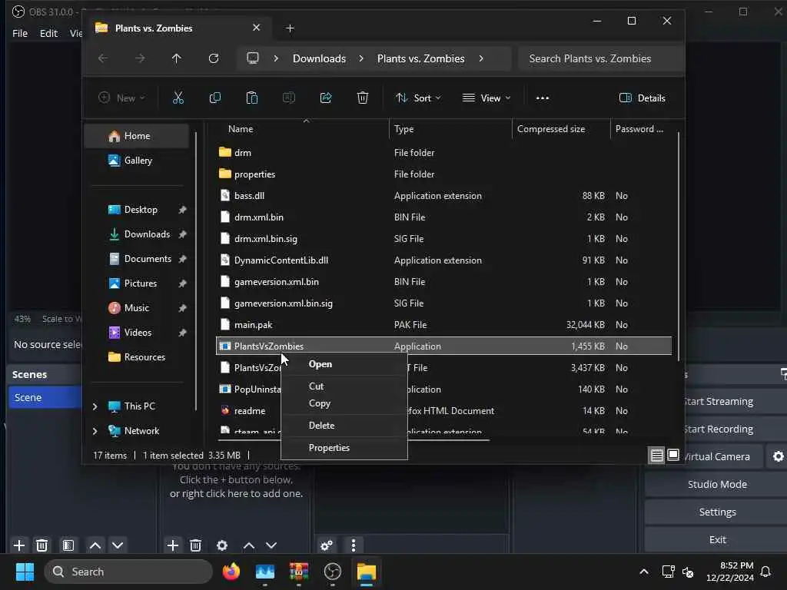The height and width of the screenshot is (590, 787).
Task: Click the taskbar clock showing 8:52 PM
Action: coord(730,572)
